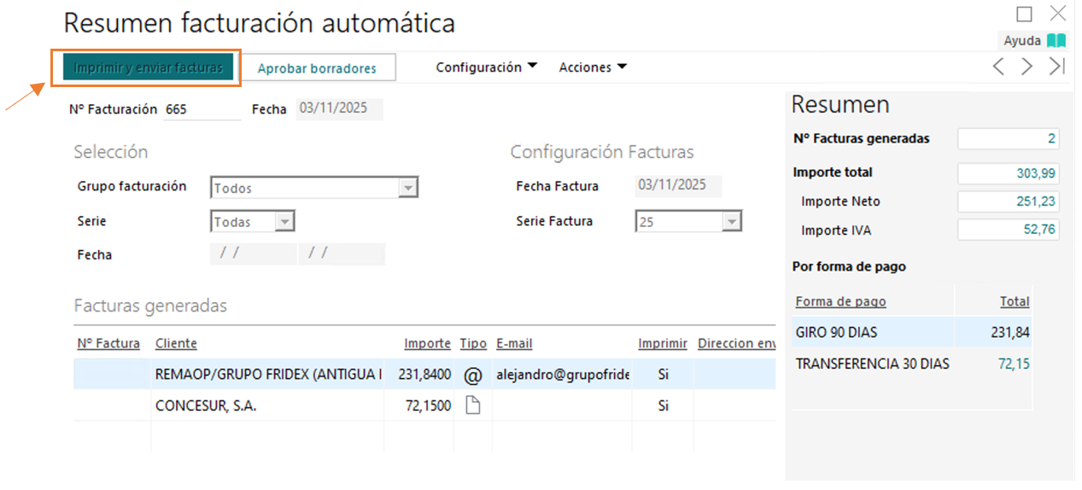Viewport: 1082px width, 490px height.
Task: Expand the Grupo facturación dropdown
Action: point(408,188)
